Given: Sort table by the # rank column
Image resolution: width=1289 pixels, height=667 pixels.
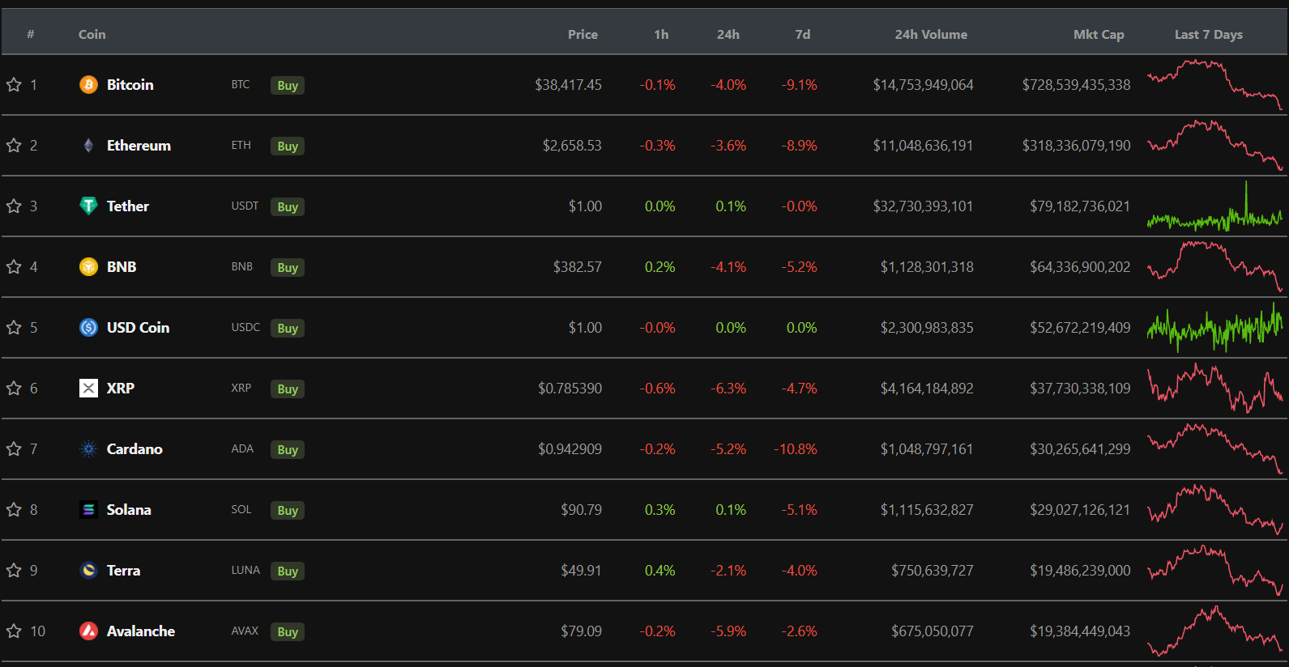Looking at the screenshot, I should pyautogui.click(x=31, y=35).
